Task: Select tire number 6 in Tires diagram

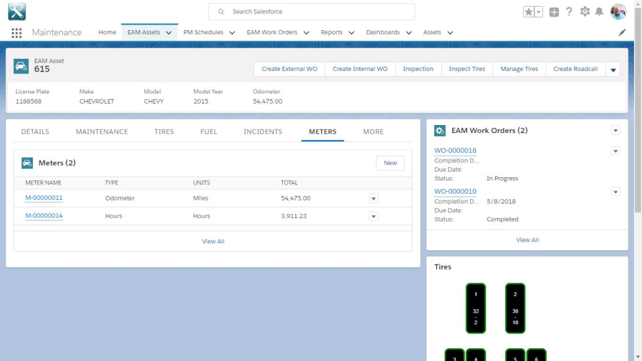Action: [536, 355]
